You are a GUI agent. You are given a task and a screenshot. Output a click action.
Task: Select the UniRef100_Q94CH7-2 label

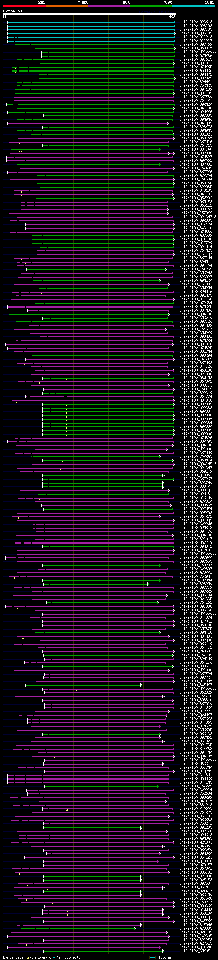click(x=198, y=217)
